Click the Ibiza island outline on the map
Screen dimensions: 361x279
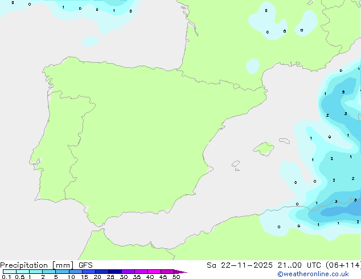pyautogui.click(x=236, y=164)
